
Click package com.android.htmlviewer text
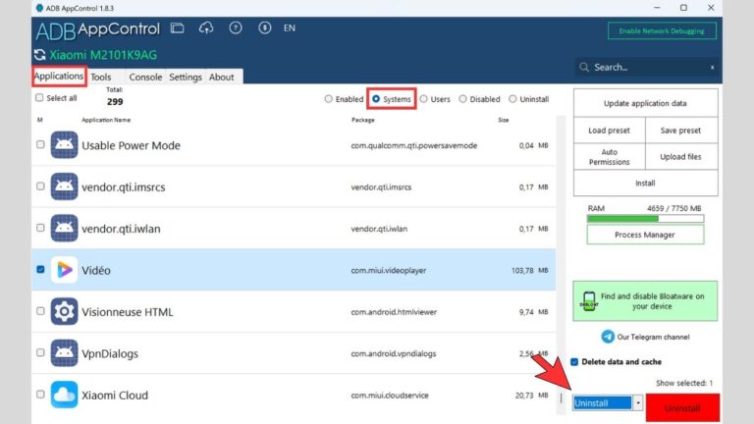(x=394, y=312)
